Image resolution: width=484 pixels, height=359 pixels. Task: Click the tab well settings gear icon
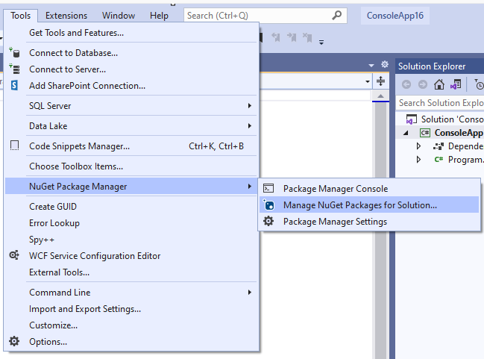pyautogui.click(x=385, y=64)
